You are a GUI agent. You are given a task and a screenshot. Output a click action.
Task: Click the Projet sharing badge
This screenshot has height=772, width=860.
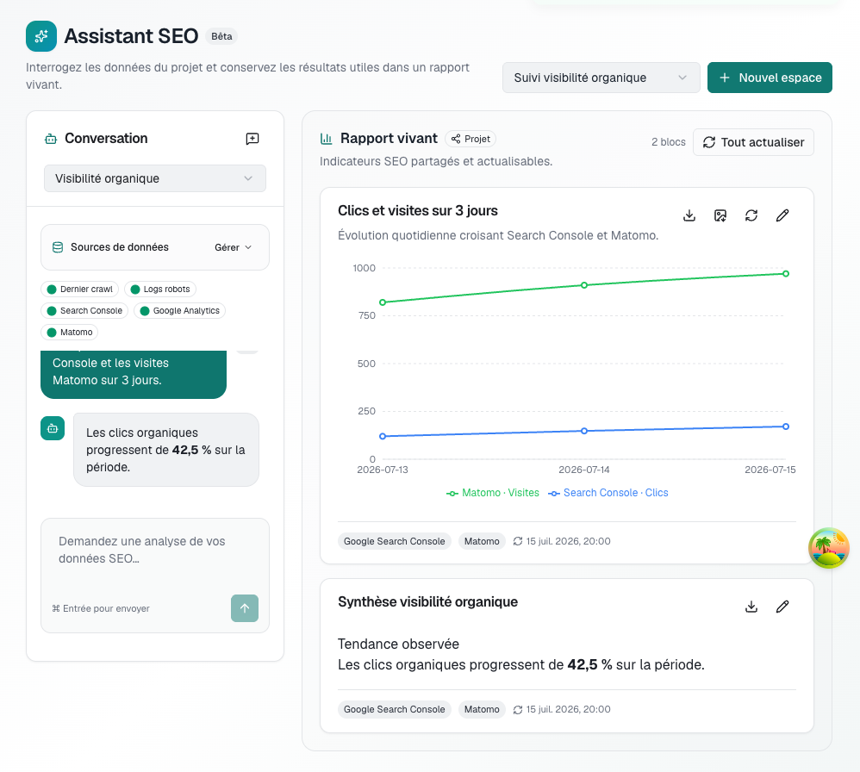click(x=471, y=139)
